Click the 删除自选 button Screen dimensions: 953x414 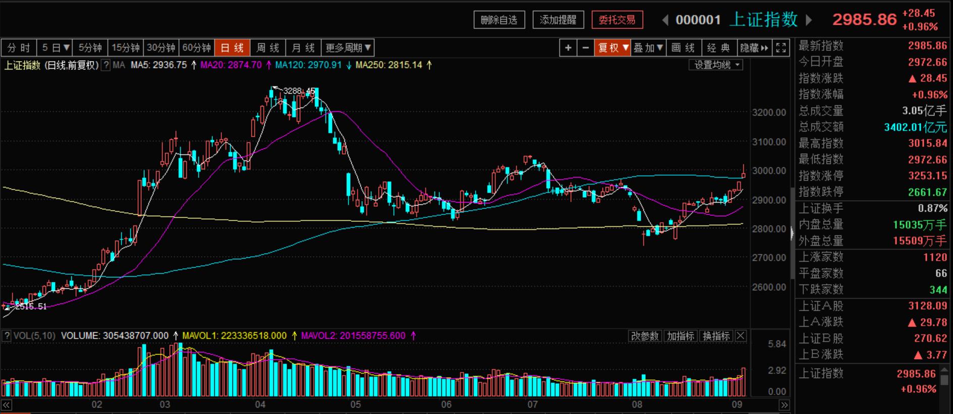tap(499, 20)
